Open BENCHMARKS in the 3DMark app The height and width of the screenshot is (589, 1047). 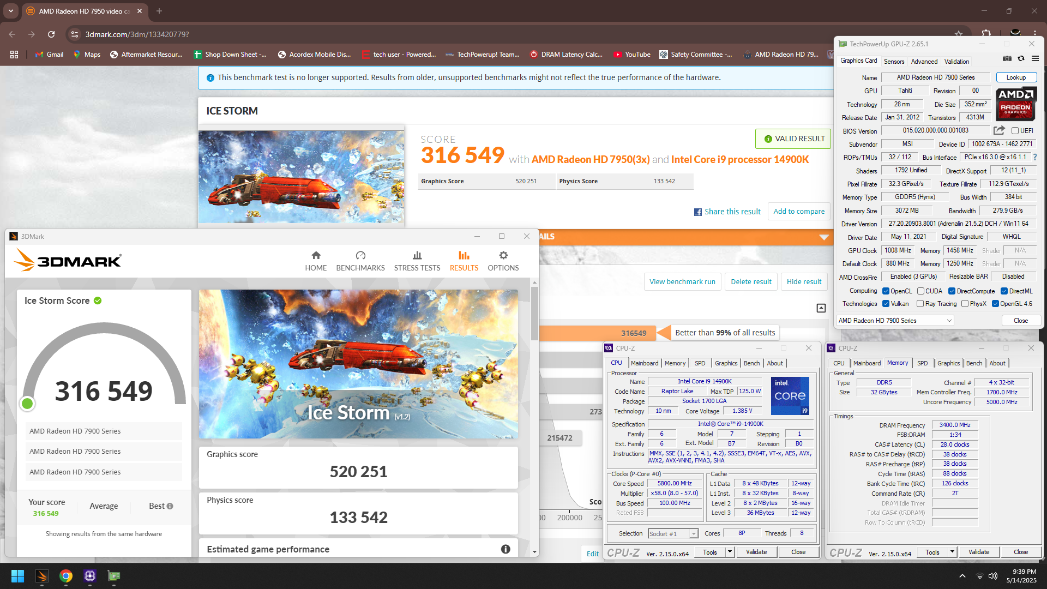(x=360, y=261)
